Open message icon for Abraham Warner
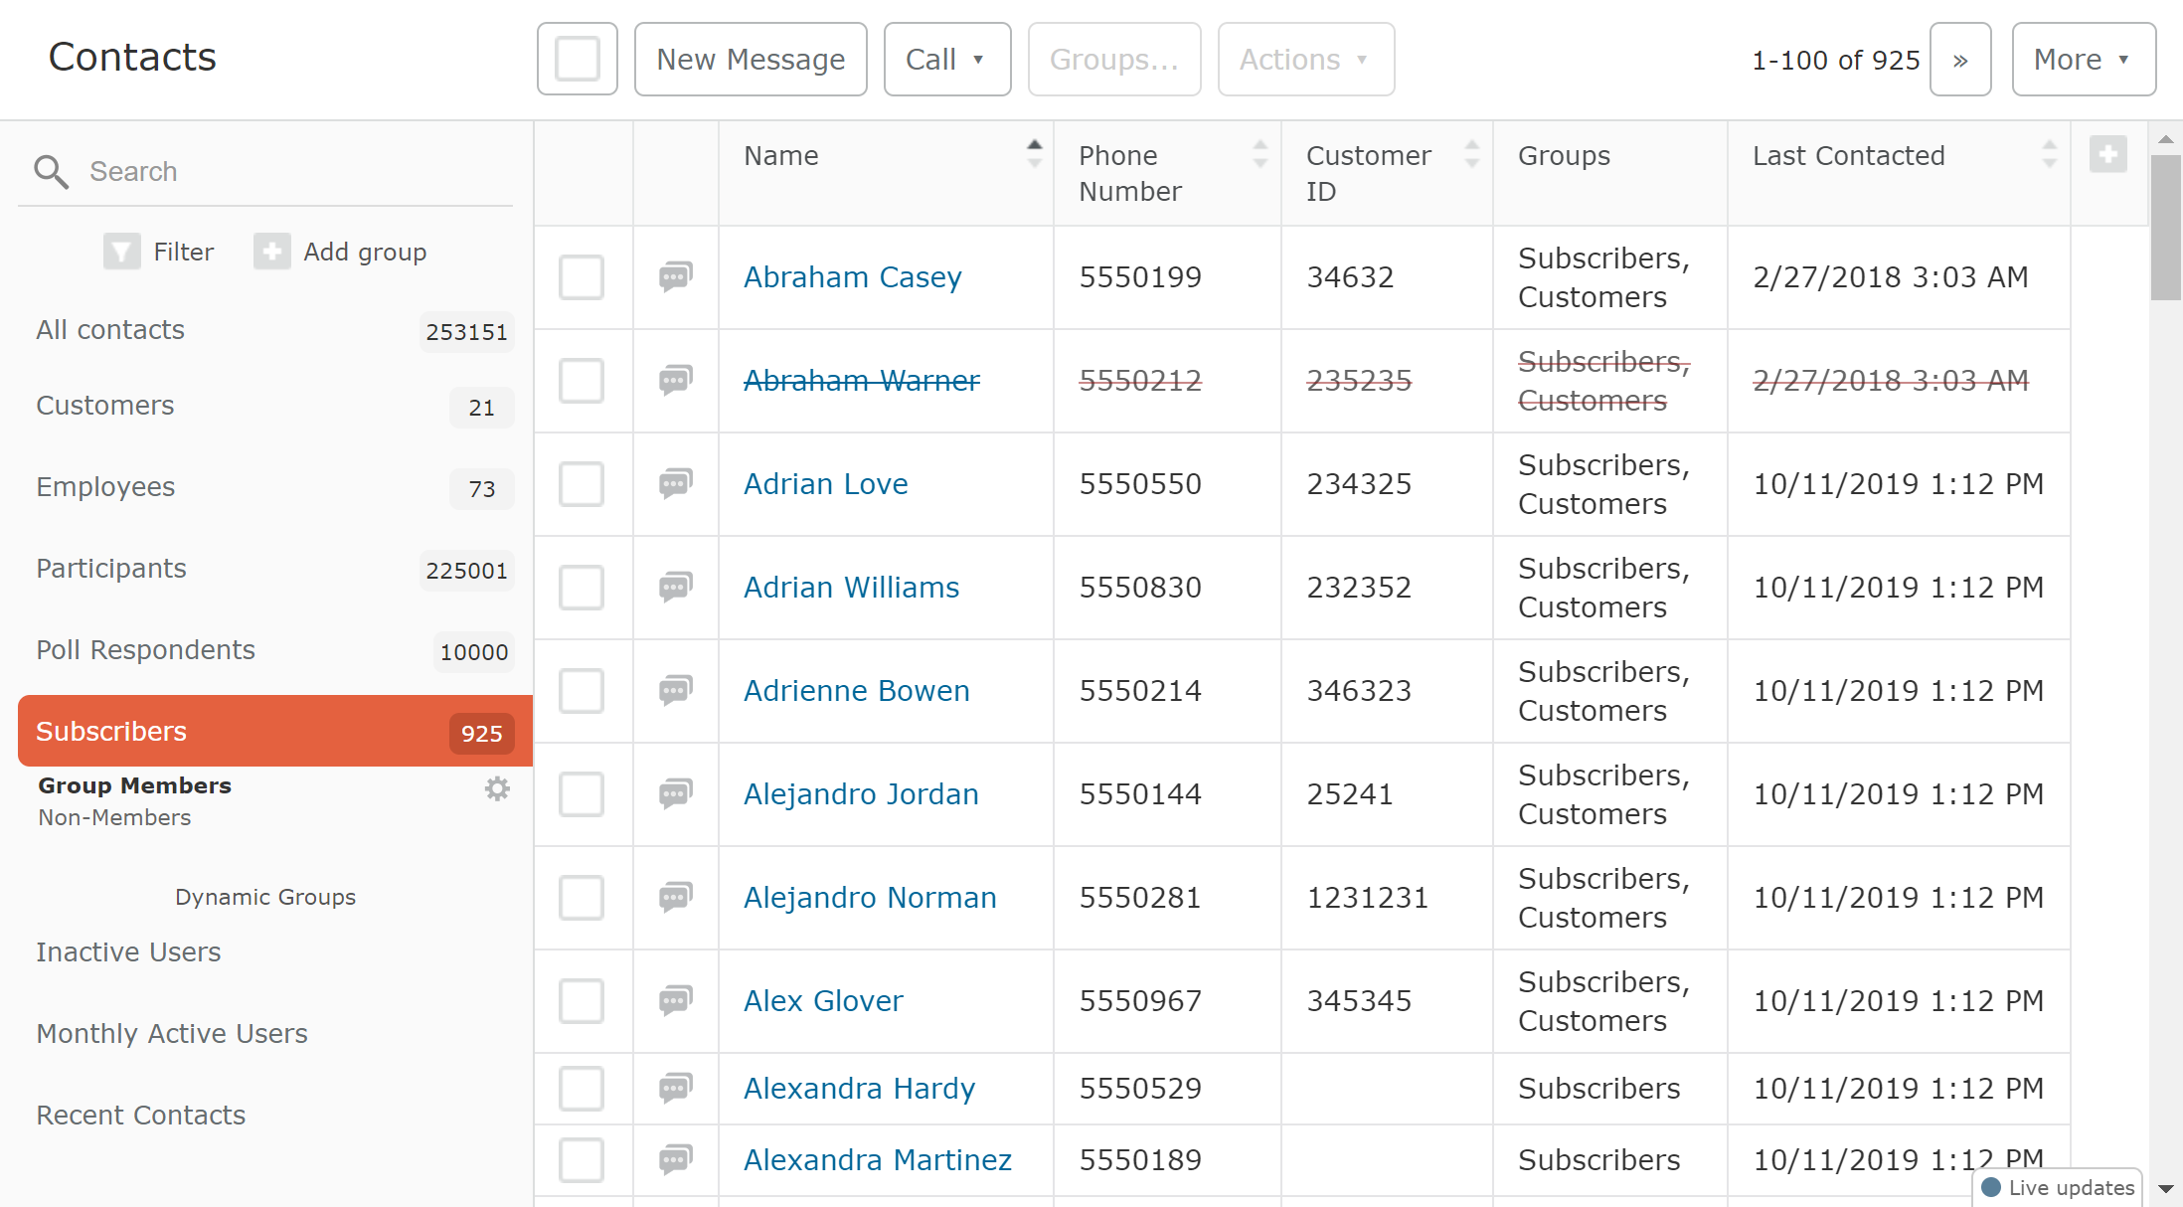This screenshot has width=2183, height=1207. 676,380
